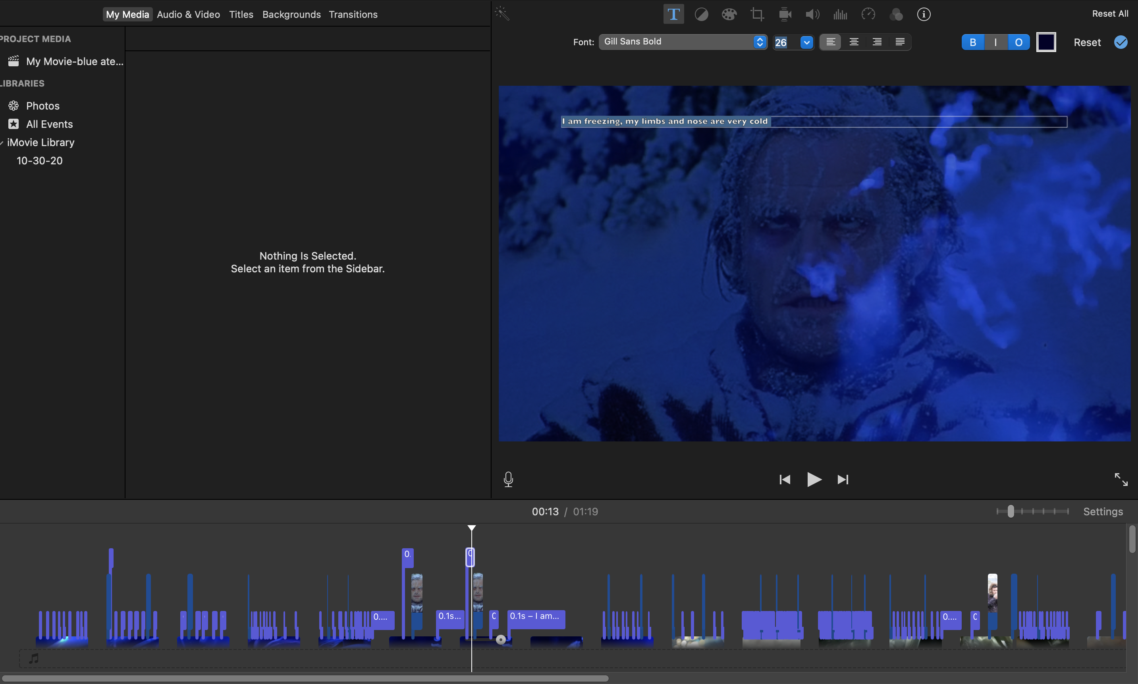1138x684 pixels.
Task: Click the Photos library flower icon
Action: point(14,106)
